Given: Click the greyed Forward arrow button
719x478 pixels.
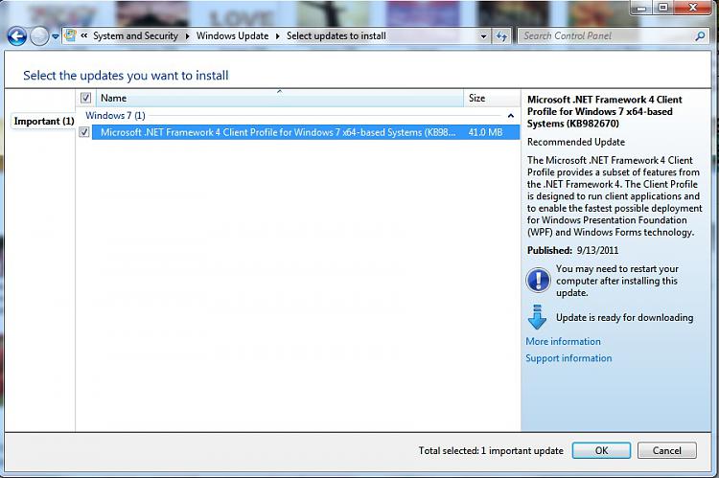Looking at the screenshot, I should click(x=39, y=36).
